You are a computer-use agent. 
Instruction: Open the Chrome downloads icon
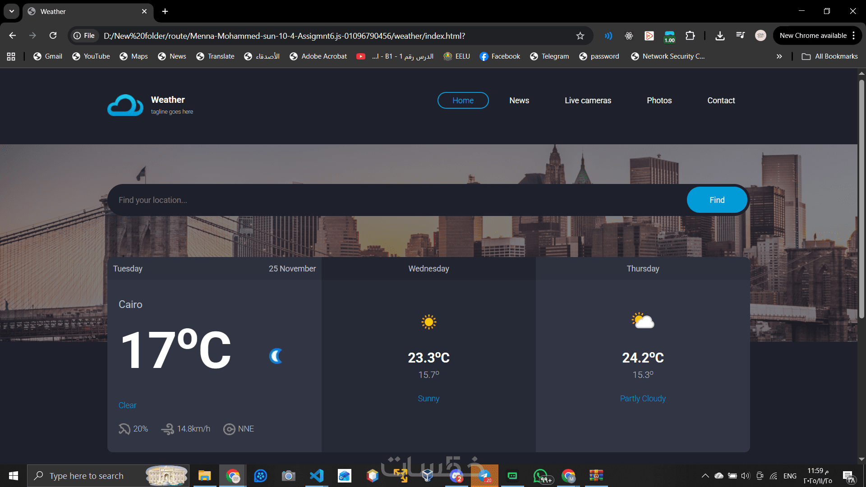pos(720,36)
